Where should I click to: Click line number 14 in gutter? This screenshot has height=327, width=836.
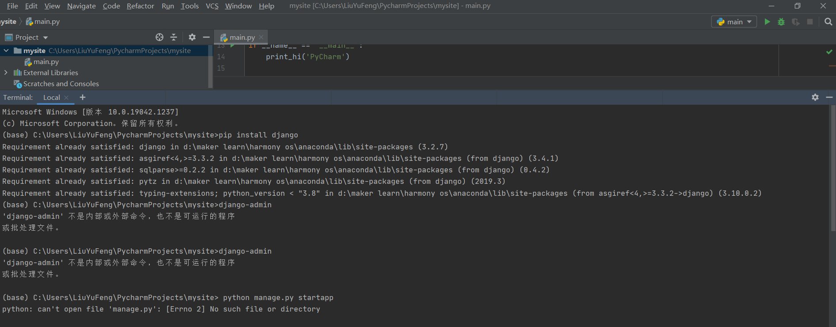pyautogui.click(x=221, y=57)
